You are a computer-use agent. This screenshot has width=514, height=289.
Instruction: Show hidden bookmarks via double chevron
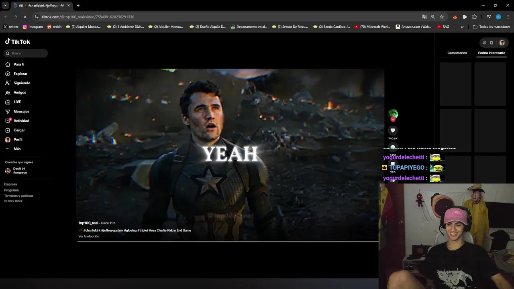tap(462, 27)
